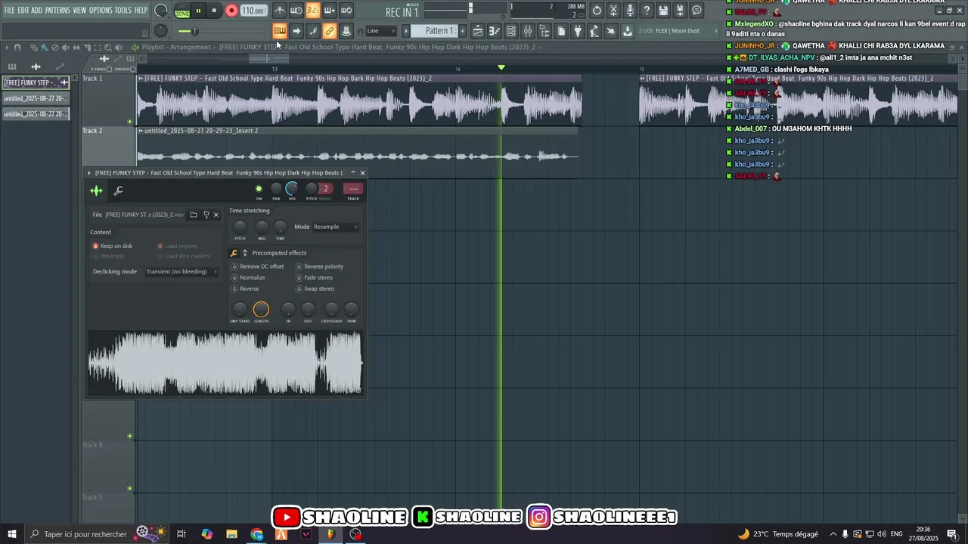Image resolution: width=968 pixels, height=544 pixels.
Task: Remove sample with X next to file name
Action: [x=216, y=215]
